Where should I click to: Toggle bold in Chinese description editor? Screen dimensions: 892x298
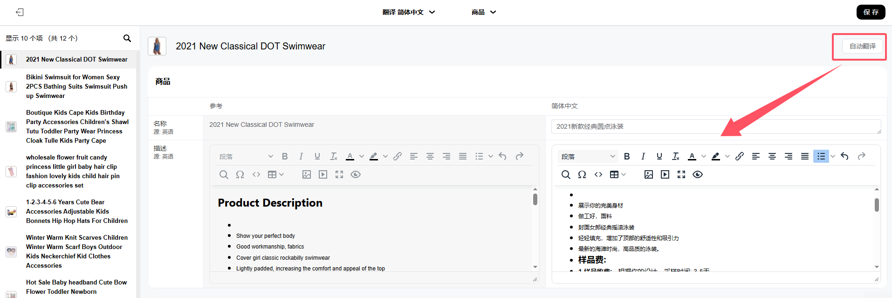click(627, 156)
